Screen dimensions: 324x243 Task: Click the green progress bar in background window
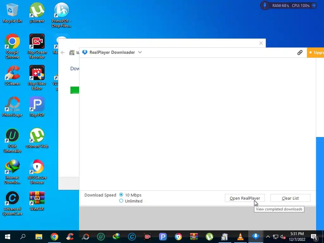(75, 90)
